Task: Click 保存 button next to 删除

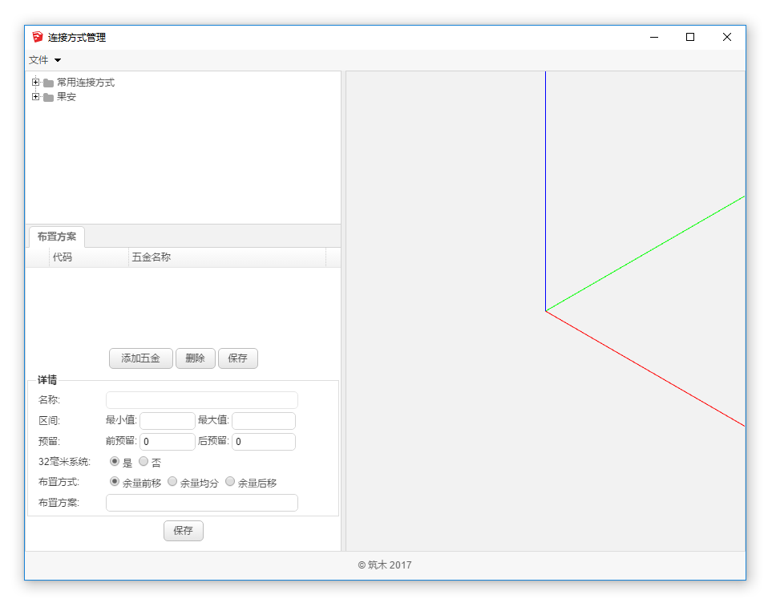Action: pyautogui.click(x=237, y=358)
